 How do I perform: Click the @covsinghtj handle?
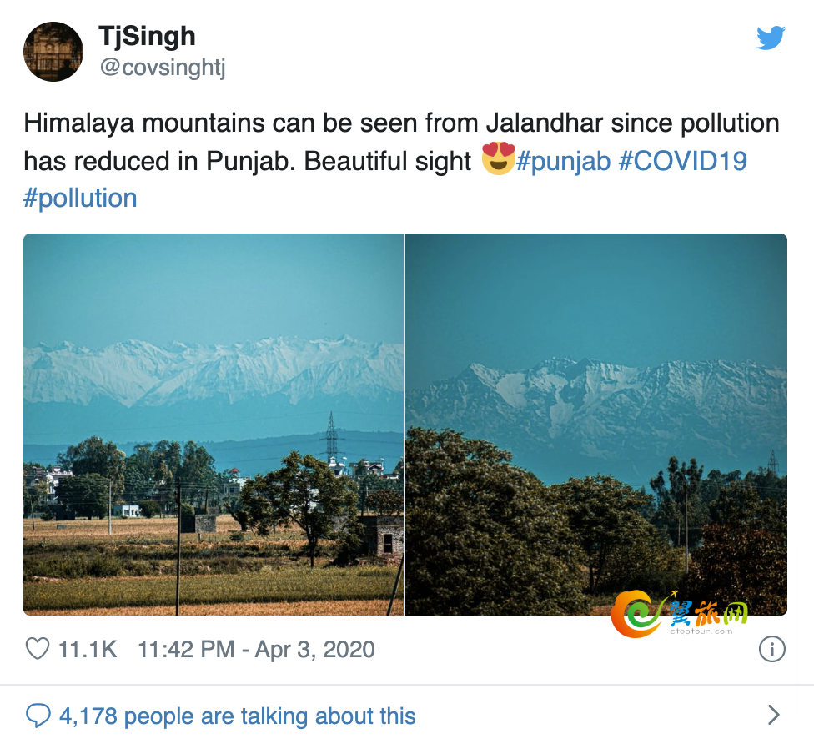[x=163, y=68]
